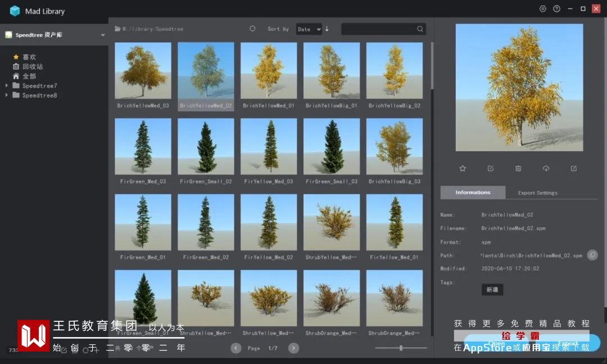Click the page indicator 1/7 text
The image size is (607, 364).
pyautogui.click(x=273, y=348)
